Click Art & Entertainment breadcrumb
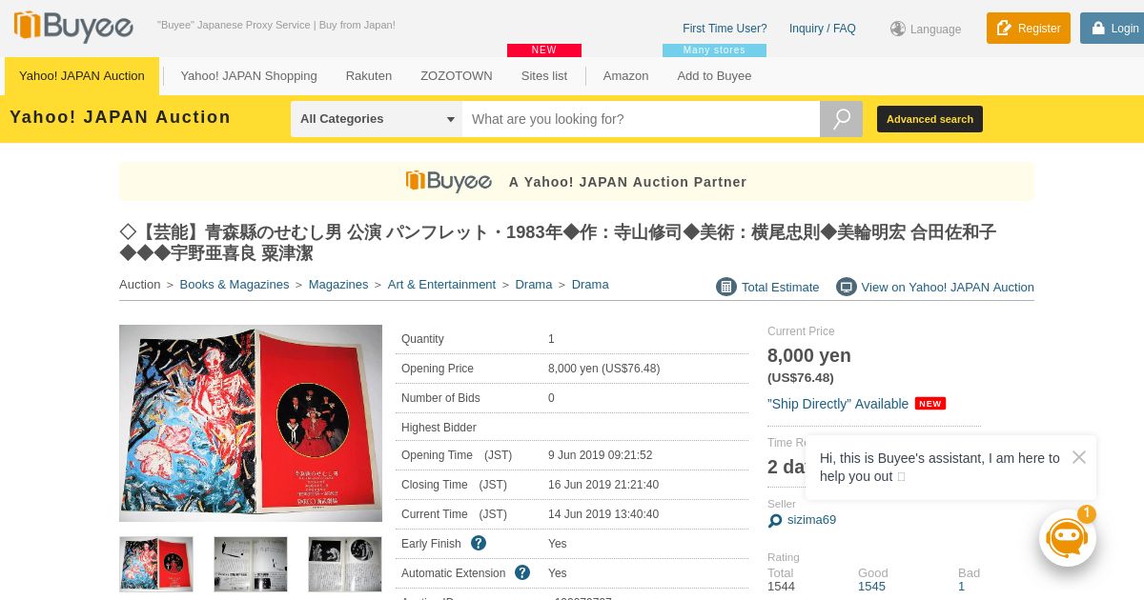1144x600 pixels. (441, 285)
